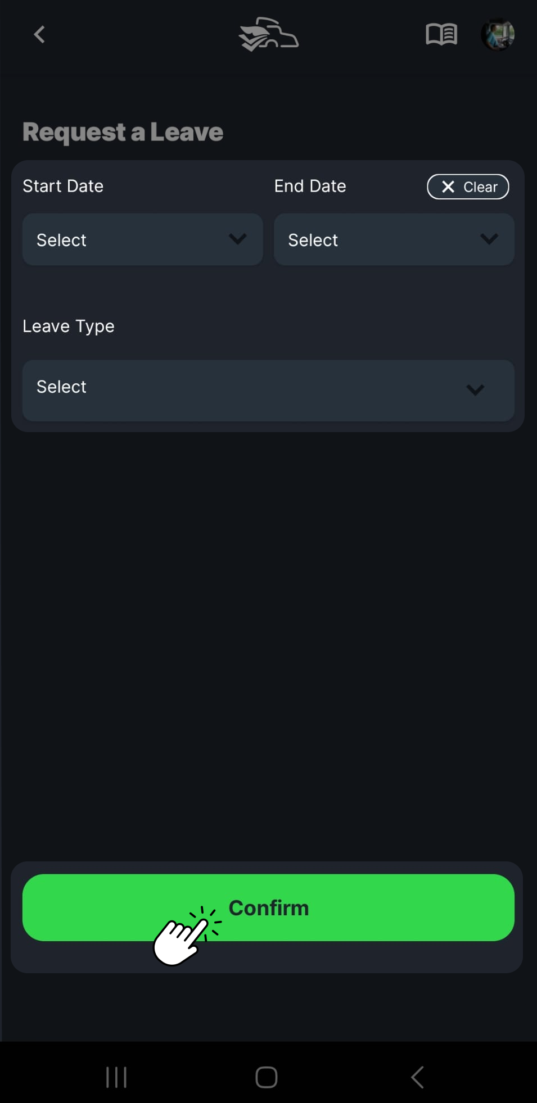The image size is (537, 1103).
Task: Open the End Date dropdown
Action: coord(394,239)
